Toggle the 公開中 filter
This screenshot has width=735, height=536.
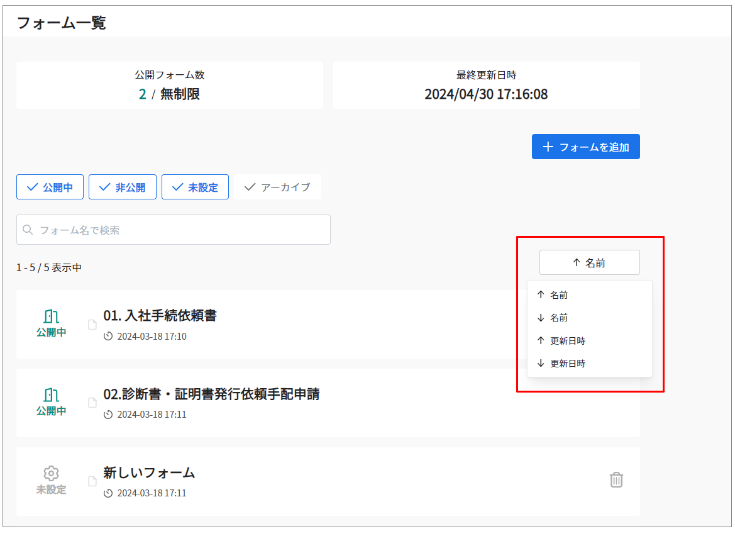click(x=50, y=187)
